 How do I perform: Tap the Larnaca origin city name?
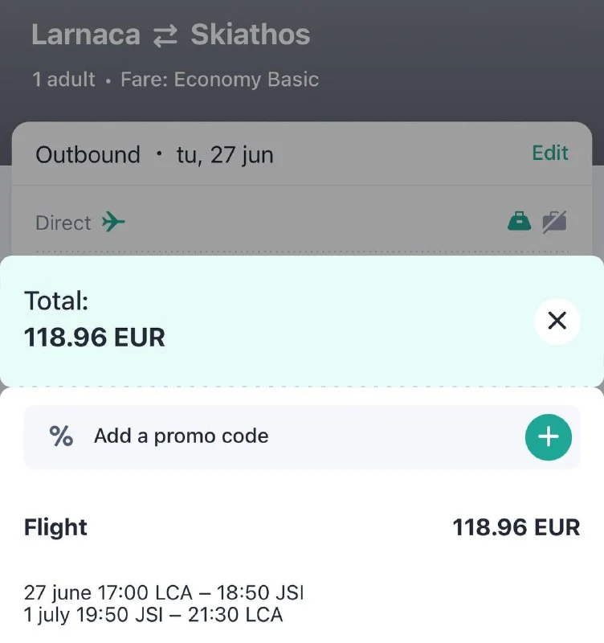86,35
